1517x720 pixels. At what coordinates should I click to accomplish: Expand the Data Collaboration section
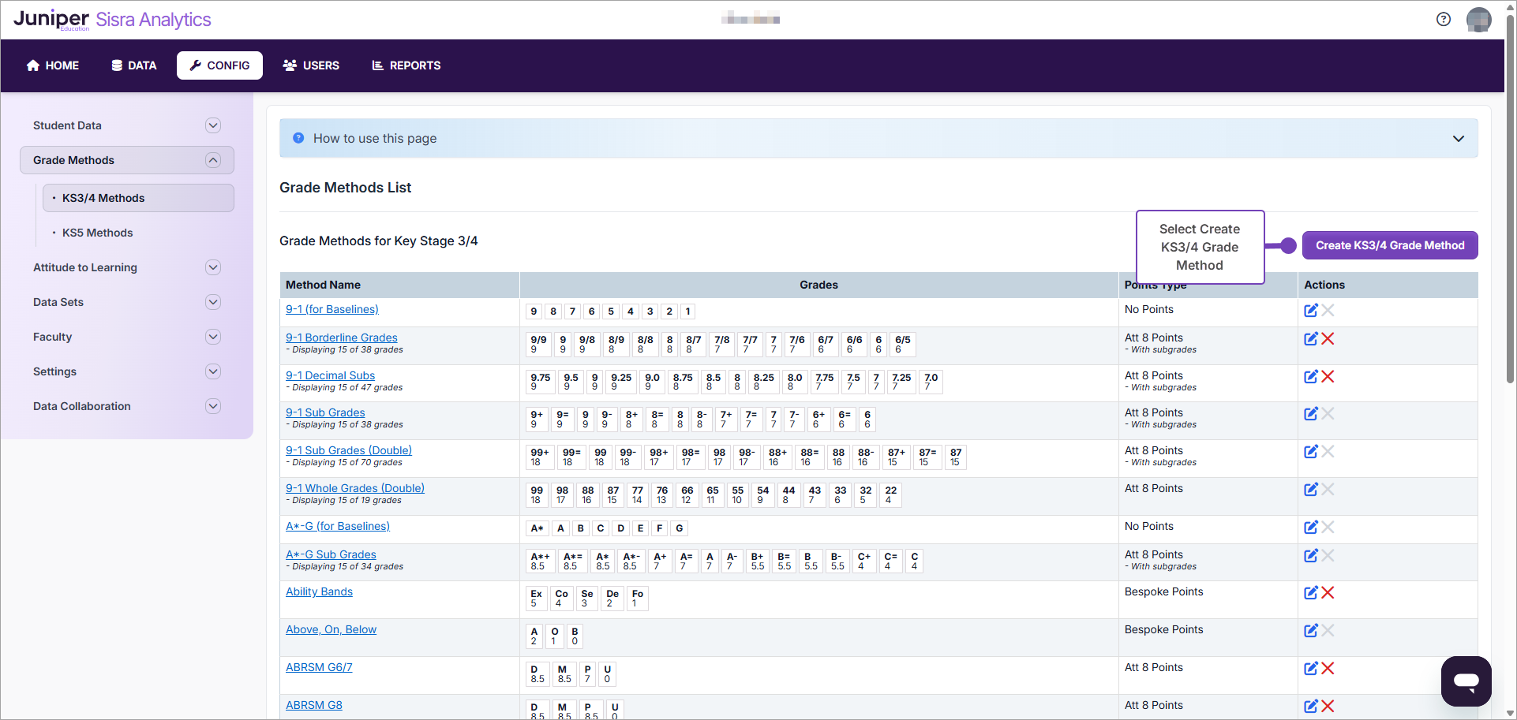point(212,406)
